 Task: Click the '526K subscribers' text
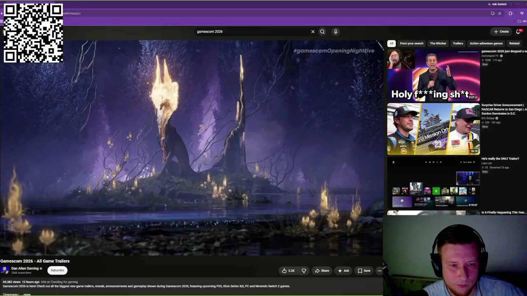pos(21,273)
